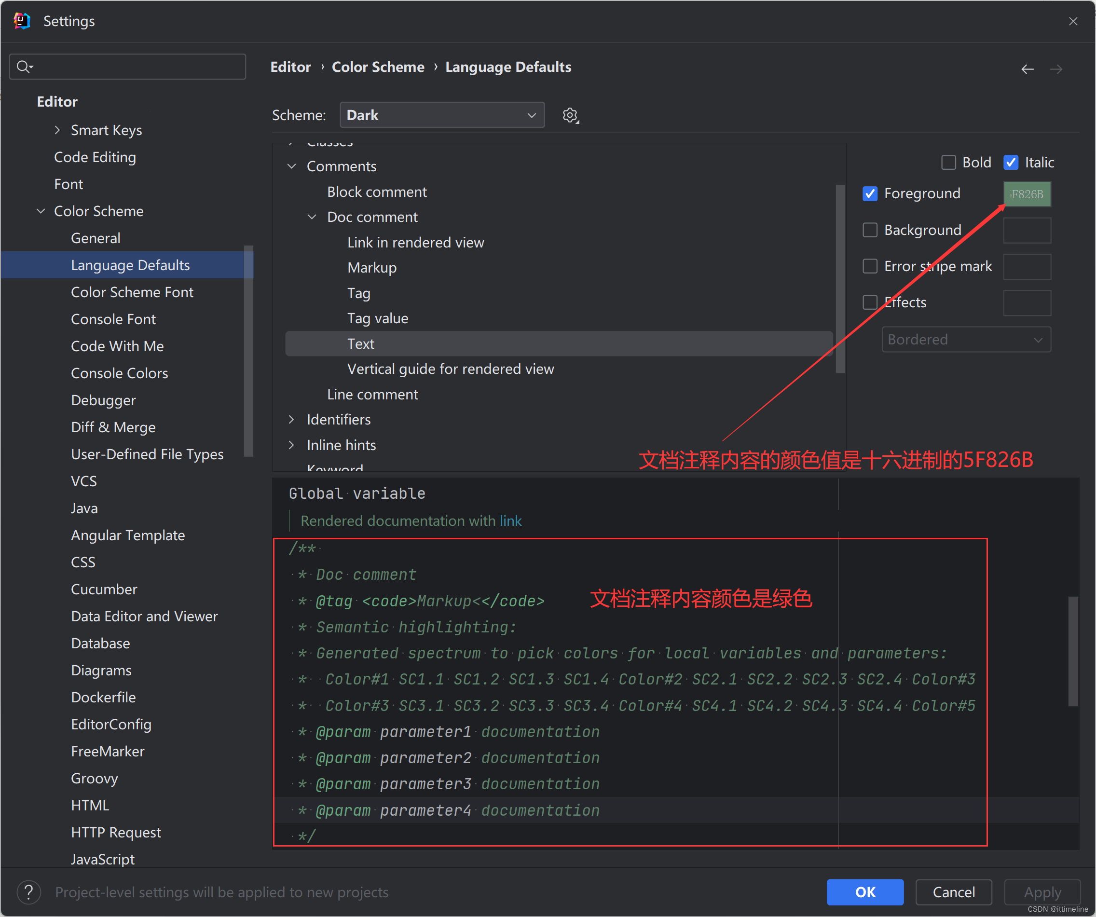The width and height of the screenshot is (1096, 917).
Task: Click the preview pane vertical scrollbar
Action: [x=1073, y=651]
